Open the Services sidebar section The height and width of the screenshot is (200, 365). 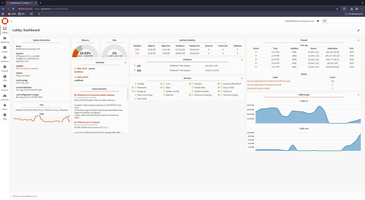[x=5, y=88]
